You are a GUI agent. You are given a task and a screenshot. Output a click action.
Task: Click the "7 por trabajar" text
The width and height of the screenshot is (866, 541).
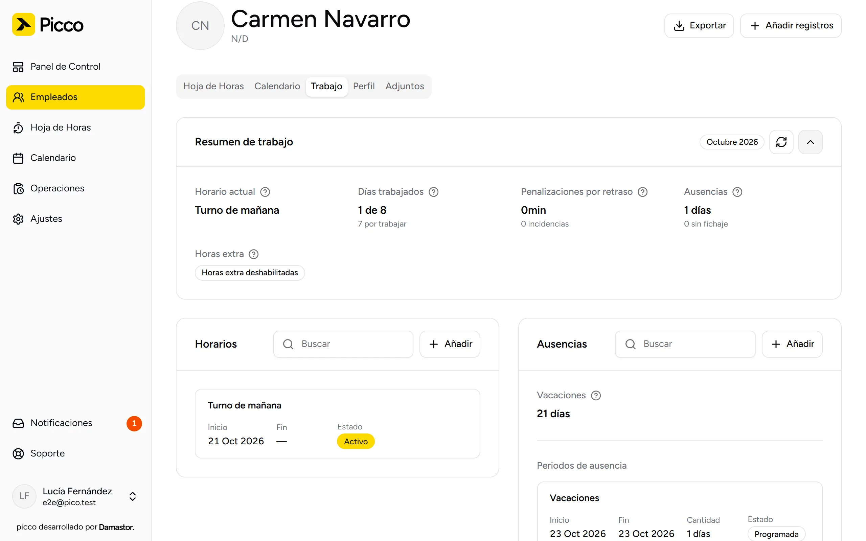pyautogui.click(x=382, y=224)
